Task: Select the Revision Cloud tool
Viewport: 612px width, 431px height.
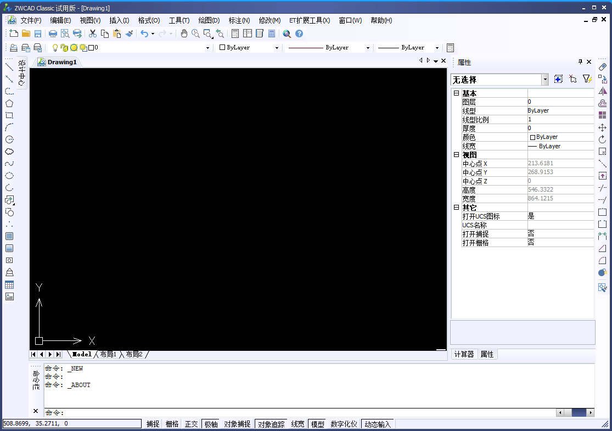Action: tap(9, 150)
